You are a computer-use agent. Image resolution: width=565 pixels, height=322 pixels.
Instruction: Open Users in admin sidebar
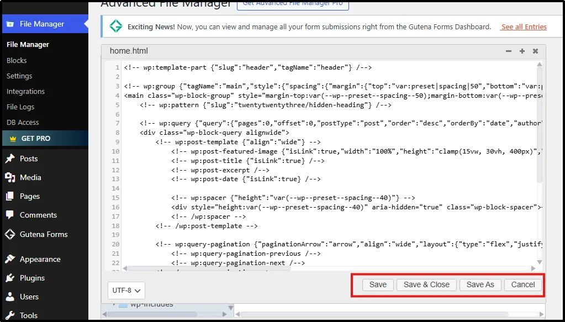pyautogui.click(x=29, y=297)
